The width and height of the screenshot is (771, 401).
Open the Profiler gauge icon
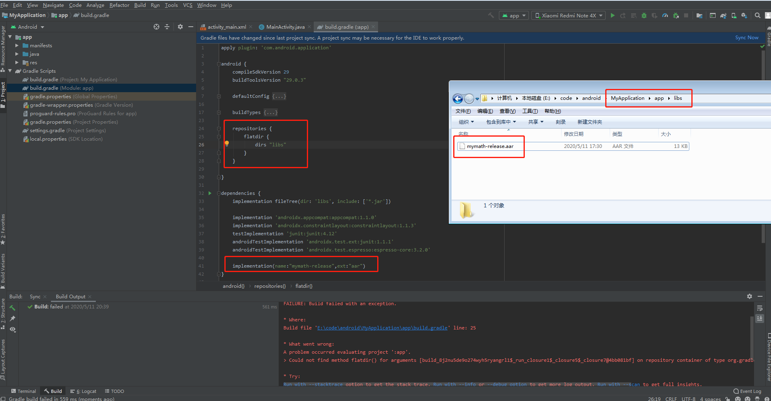pyautogui.click(x=665, y=16)
